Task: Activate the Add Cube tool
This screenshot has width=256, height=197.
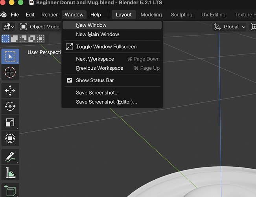Action: point(10,190)
